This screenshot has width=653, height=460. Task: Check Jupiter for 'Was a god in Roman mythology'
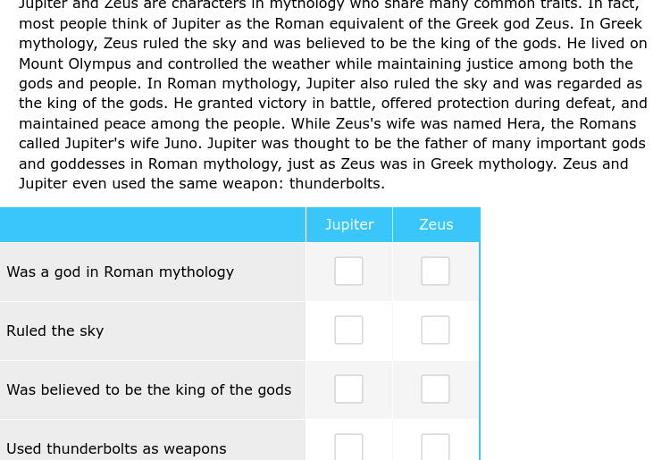[x=348, y=271]
